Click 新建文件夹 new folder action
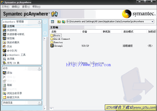Screen dimensions: 157x111 pyautogui.click(x=11, y=97)
